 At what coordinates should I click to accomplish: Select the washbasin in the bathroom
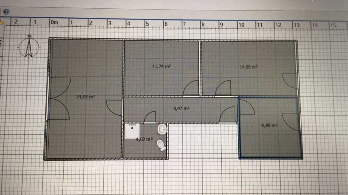coord(162,129)
